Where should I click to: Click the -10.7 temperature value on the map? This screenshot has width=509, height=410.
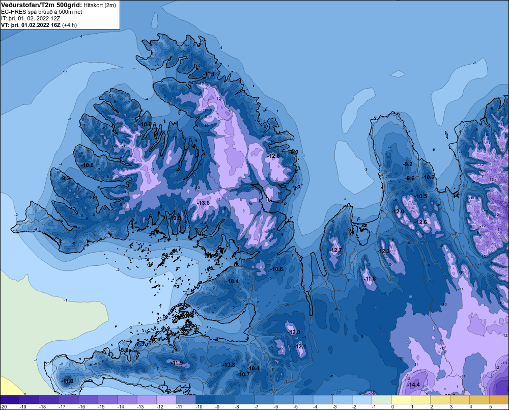[x=243, y=374]
